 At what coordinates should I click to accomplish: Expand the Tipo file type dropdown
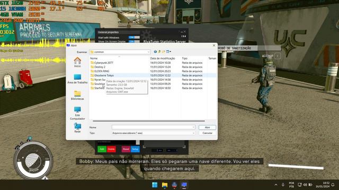(193, 133)
